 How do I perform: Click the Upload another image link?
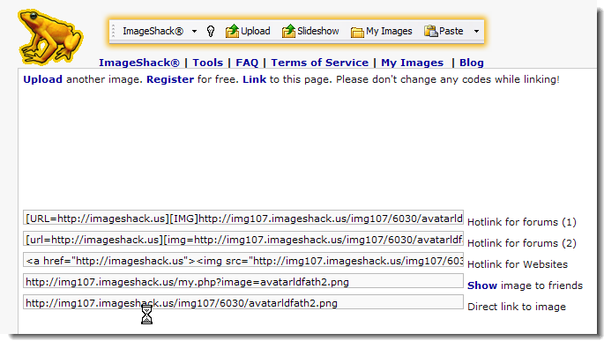click(42, 79)
